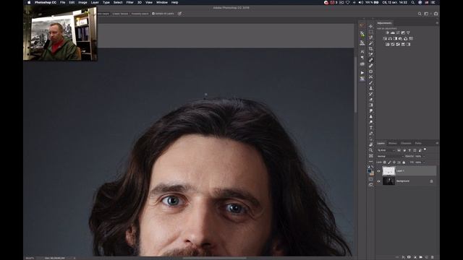This screenshot has height=260, width=463.
Task: Switch to the Channels tab
Action: [x=406, y=143]
